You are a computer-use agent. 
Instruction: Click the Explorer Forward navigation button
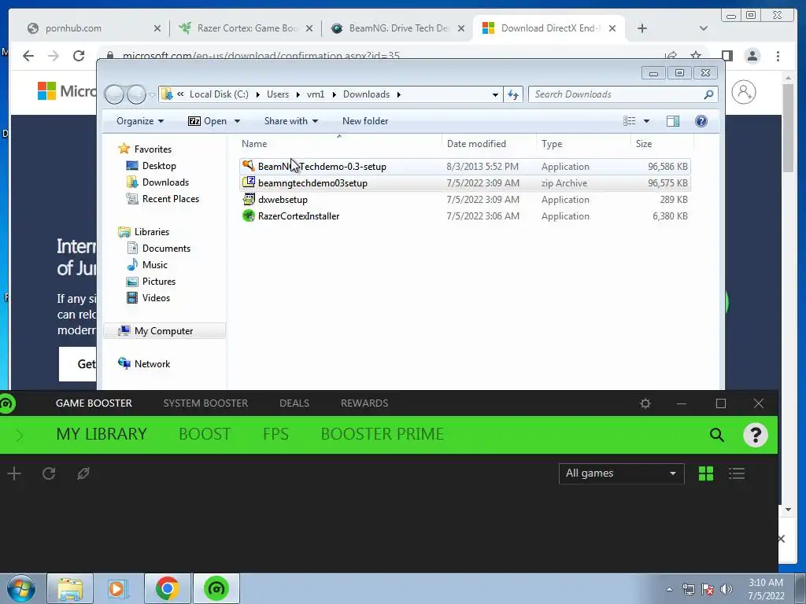[136, 94]
